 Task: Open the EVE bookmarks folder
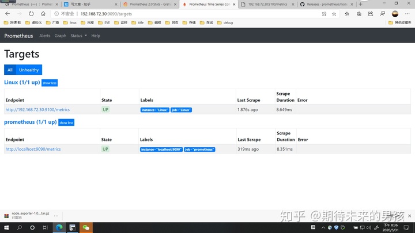(x=104, y=22)
